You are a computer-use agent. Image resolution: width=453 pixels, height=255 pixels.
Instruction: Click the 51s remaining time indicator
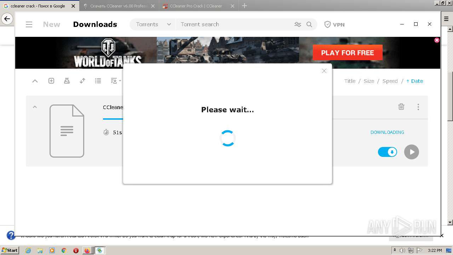coord(113,132)
